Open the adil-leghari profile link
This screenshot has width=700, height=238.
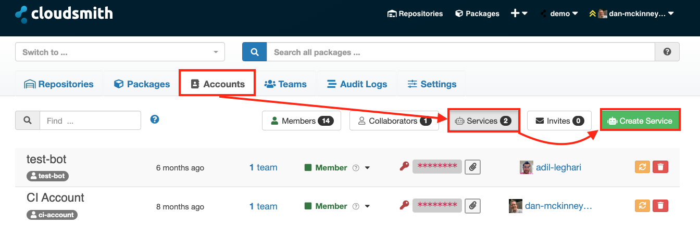click(x=558, y=167)
